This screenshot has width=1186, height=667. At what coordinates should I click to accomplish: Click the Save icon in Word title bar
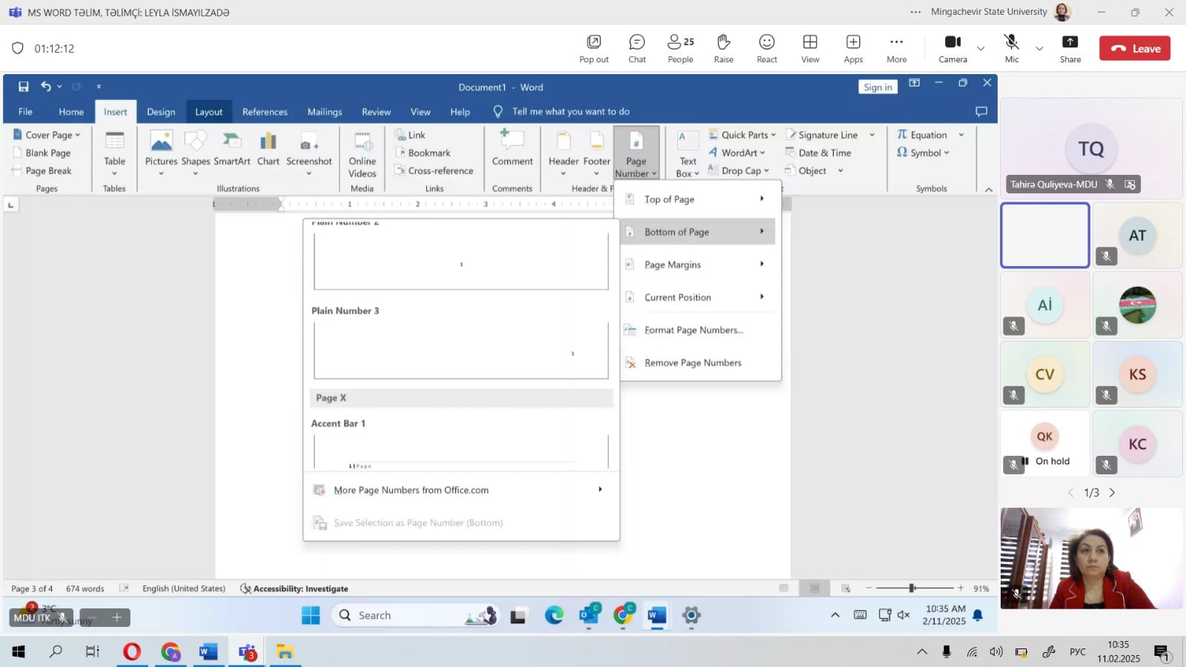tap(24, 87)
